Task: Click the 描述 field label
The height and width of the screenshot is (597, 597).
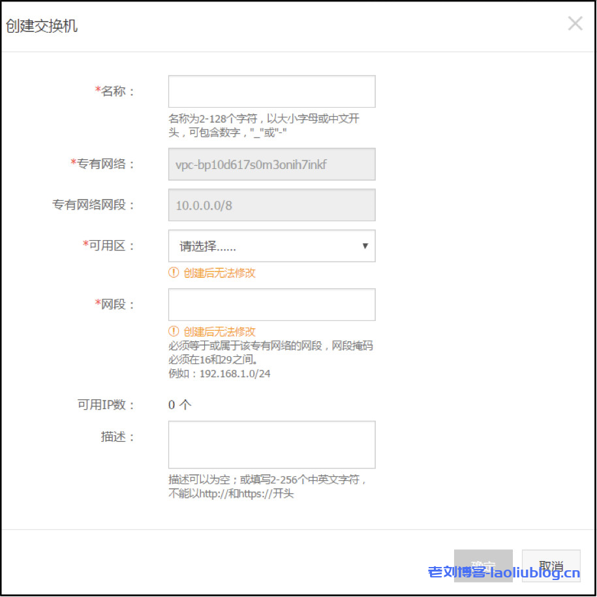Action: [x=117, y=437]
